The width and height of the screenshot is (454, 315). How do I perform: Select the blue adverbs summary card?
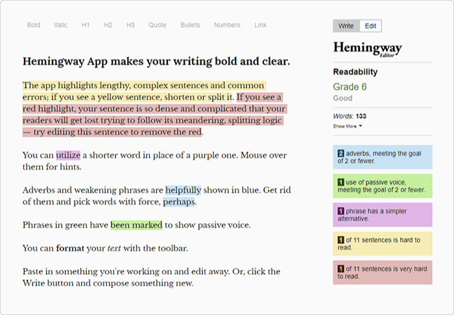pyautogui.click(x=383, y=157)
